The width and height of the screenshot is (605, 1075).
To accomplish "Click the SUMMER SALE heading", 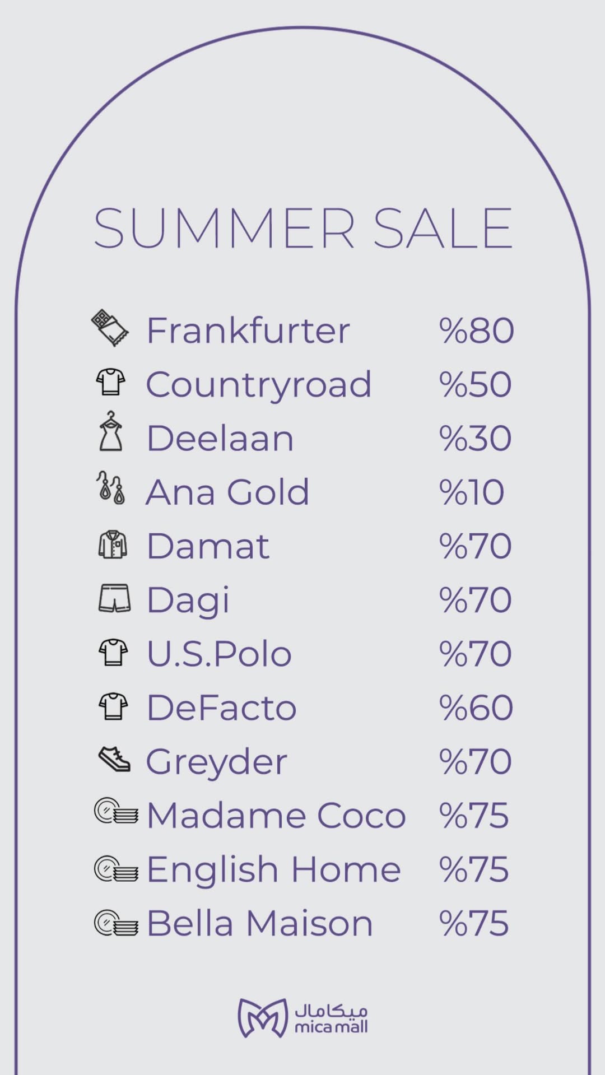I will [302, 228].
